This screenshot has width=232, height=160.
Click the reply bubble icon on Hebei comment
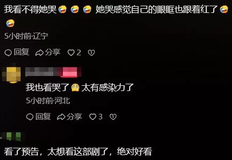(x=30, y=117)
